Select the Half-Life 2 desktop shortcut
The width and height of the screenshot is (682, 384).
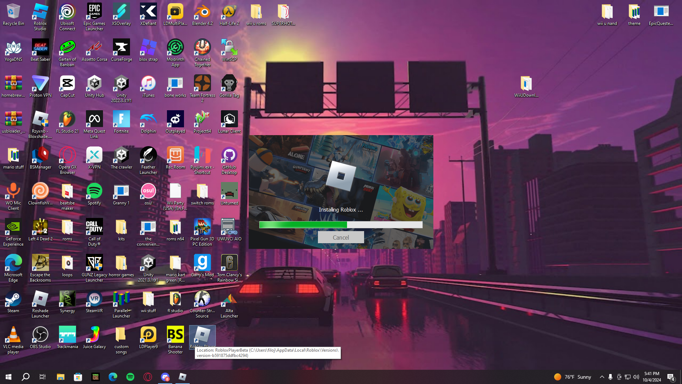[x=229, y=15]
